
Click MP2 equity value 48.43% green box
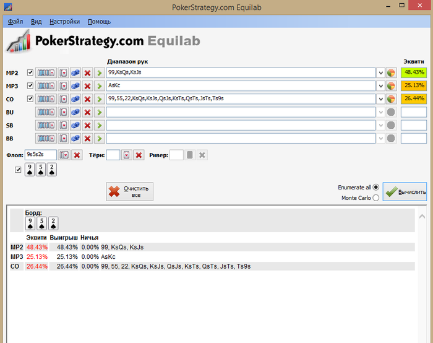click(414, 72)
